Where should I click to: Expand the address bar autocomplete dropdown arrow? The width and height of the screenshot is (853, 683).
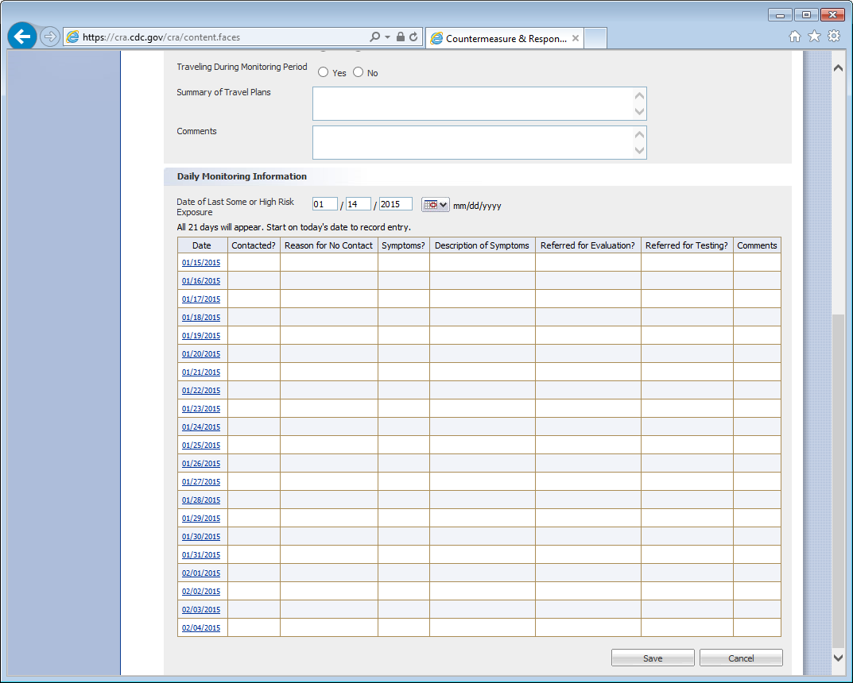coord(387,37)
